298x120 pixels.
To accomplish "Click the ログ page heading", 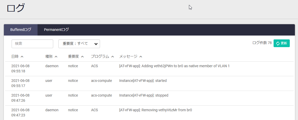I will [x=16, y=8].
